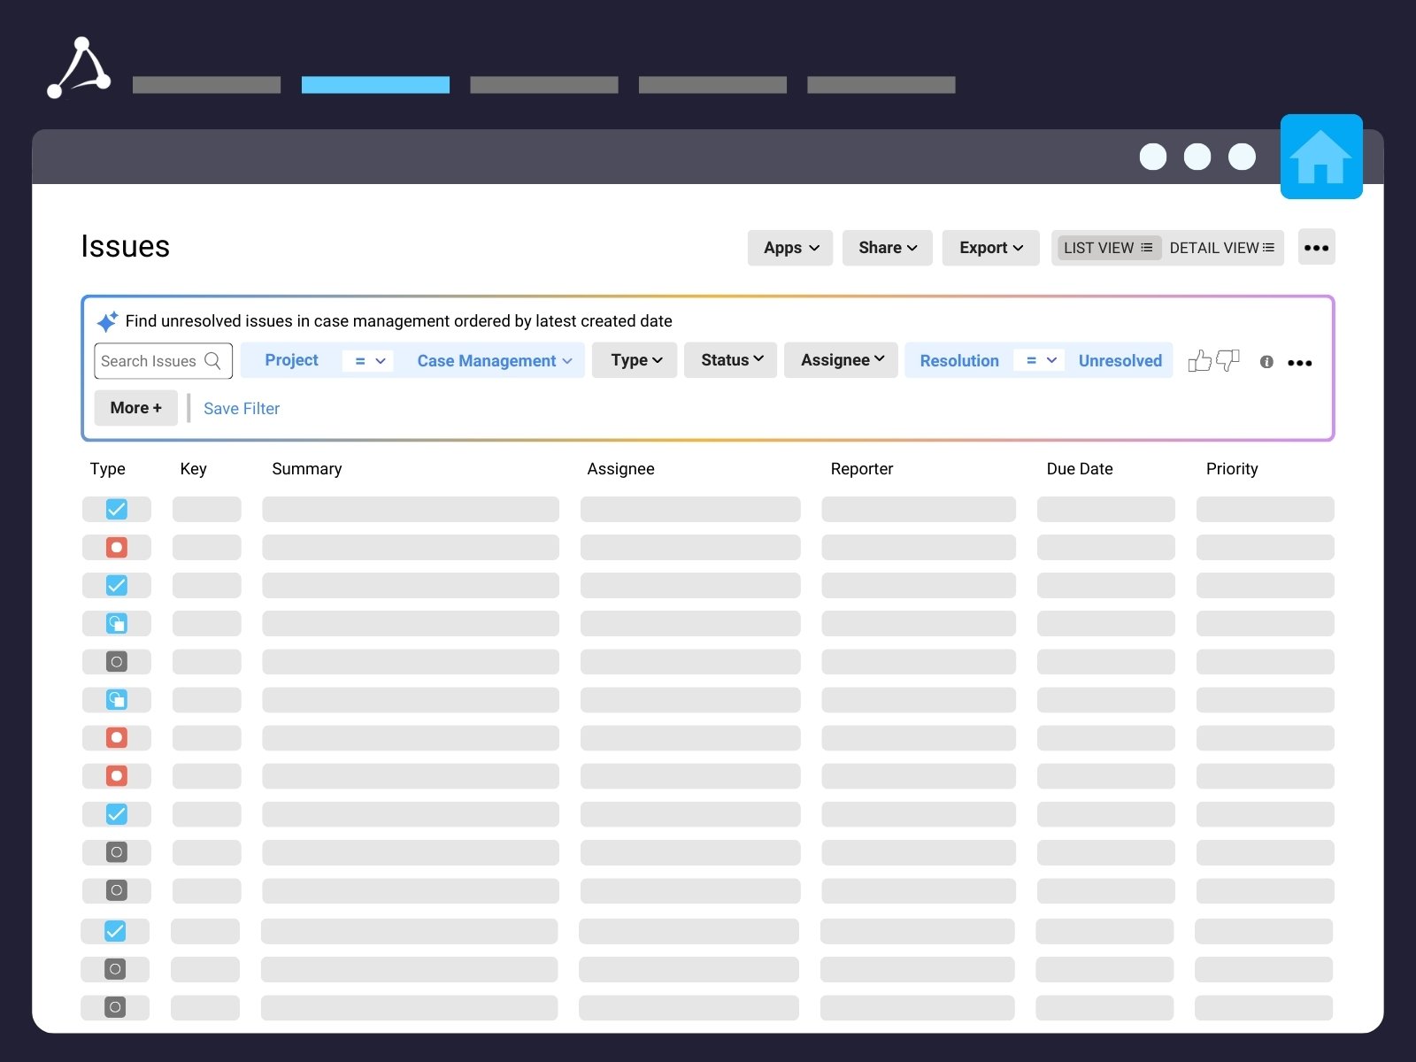1416x1062 pixels.
Task: Click the blue home icon at top right
Action: (1321, 157)
